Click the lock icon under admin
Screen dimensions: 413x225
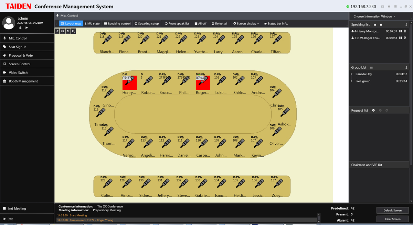(20, 28)
